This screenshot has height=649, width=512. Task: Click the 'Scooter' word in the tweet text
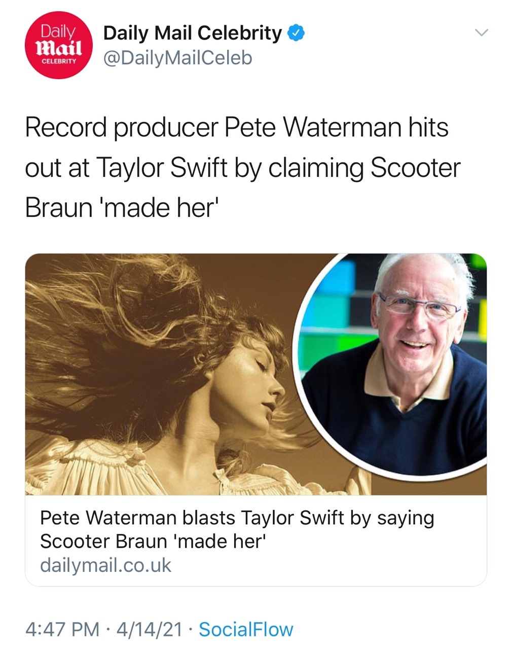[415, 168]
